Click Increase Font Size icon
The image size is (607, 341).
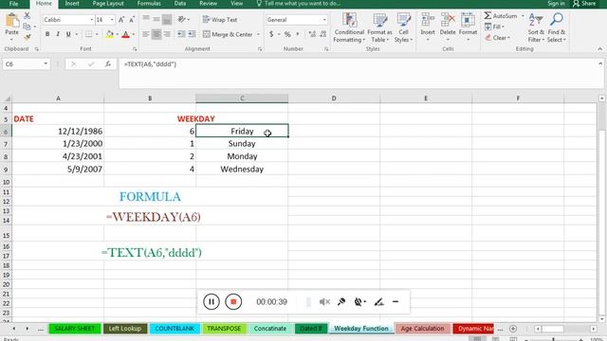pyautogui.click(x=121, y=20)
